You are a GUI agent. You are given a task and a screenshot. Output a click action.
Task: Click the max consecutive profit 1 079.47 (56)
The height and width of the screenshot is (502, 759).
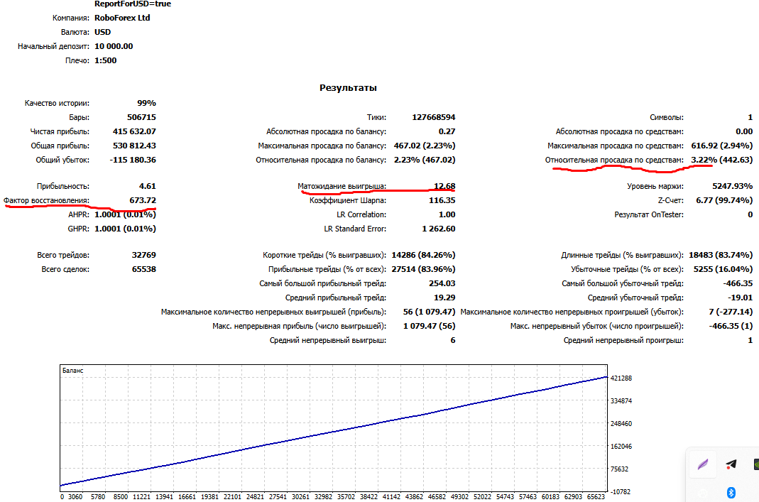[x=430, y=326]
